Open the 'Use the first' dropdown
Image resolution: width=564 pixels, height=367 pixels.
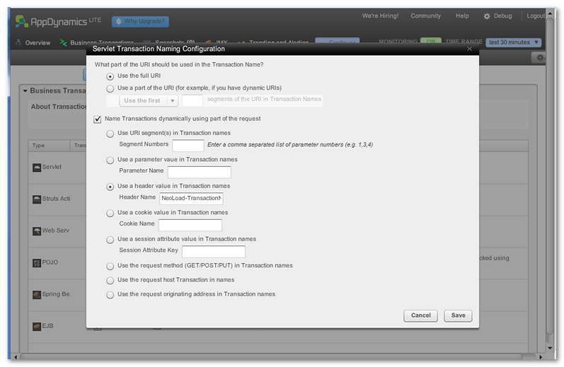pyautogui.click(x=149, y=100)
